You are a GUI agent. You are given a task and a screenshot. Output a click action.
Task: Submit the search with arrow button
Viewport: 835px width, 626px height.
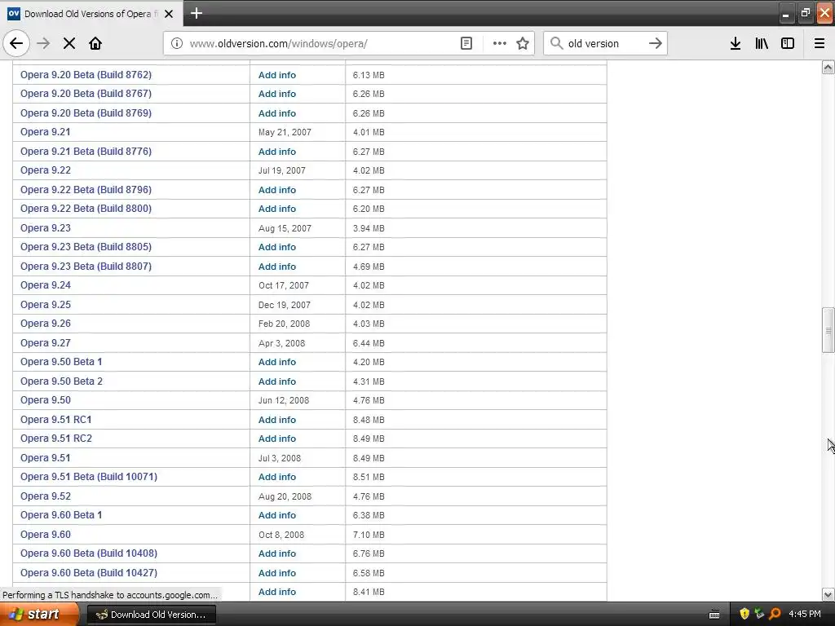coord(655,43)
